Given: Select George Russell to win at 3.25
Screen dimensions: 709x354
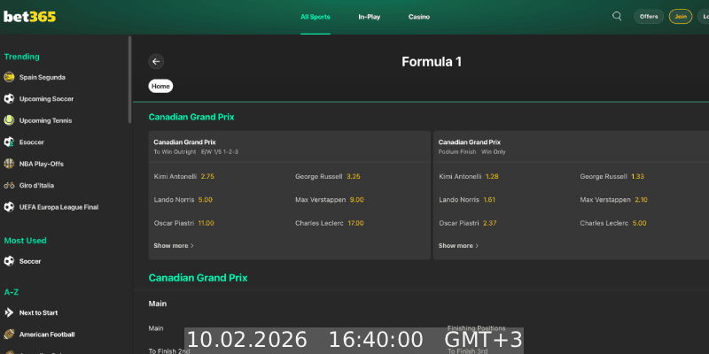Looking at the screenshot, I should (328, 176).
